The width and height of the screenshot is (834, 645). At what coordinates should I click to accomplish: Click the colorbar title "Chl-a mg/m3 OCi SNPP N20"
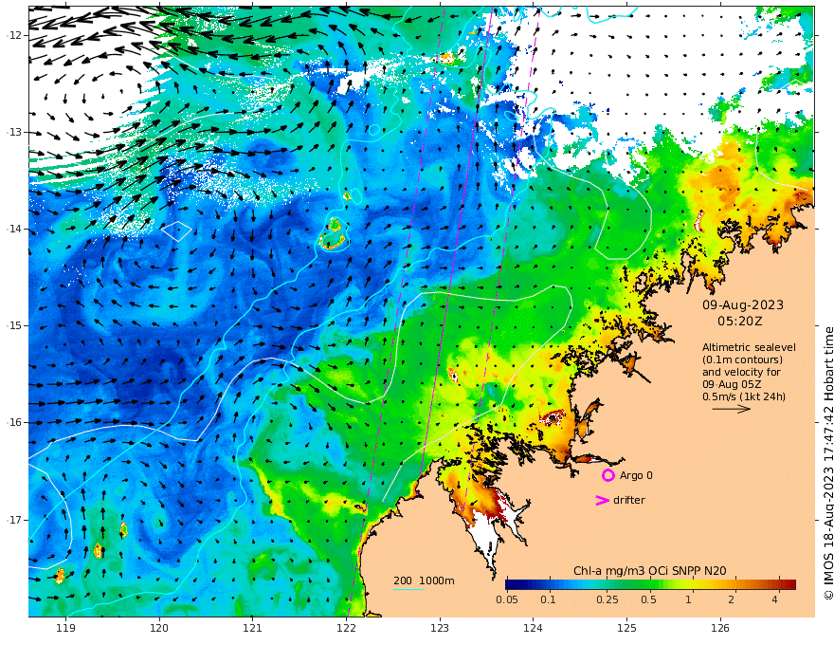click(649, 571)
